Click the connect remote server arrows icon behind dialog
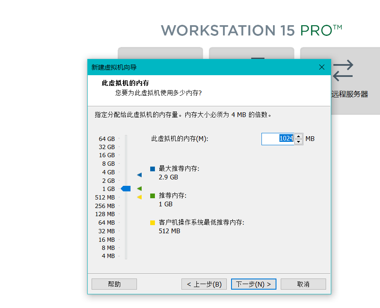Screen dimensions: 380x308 [343, 70]
